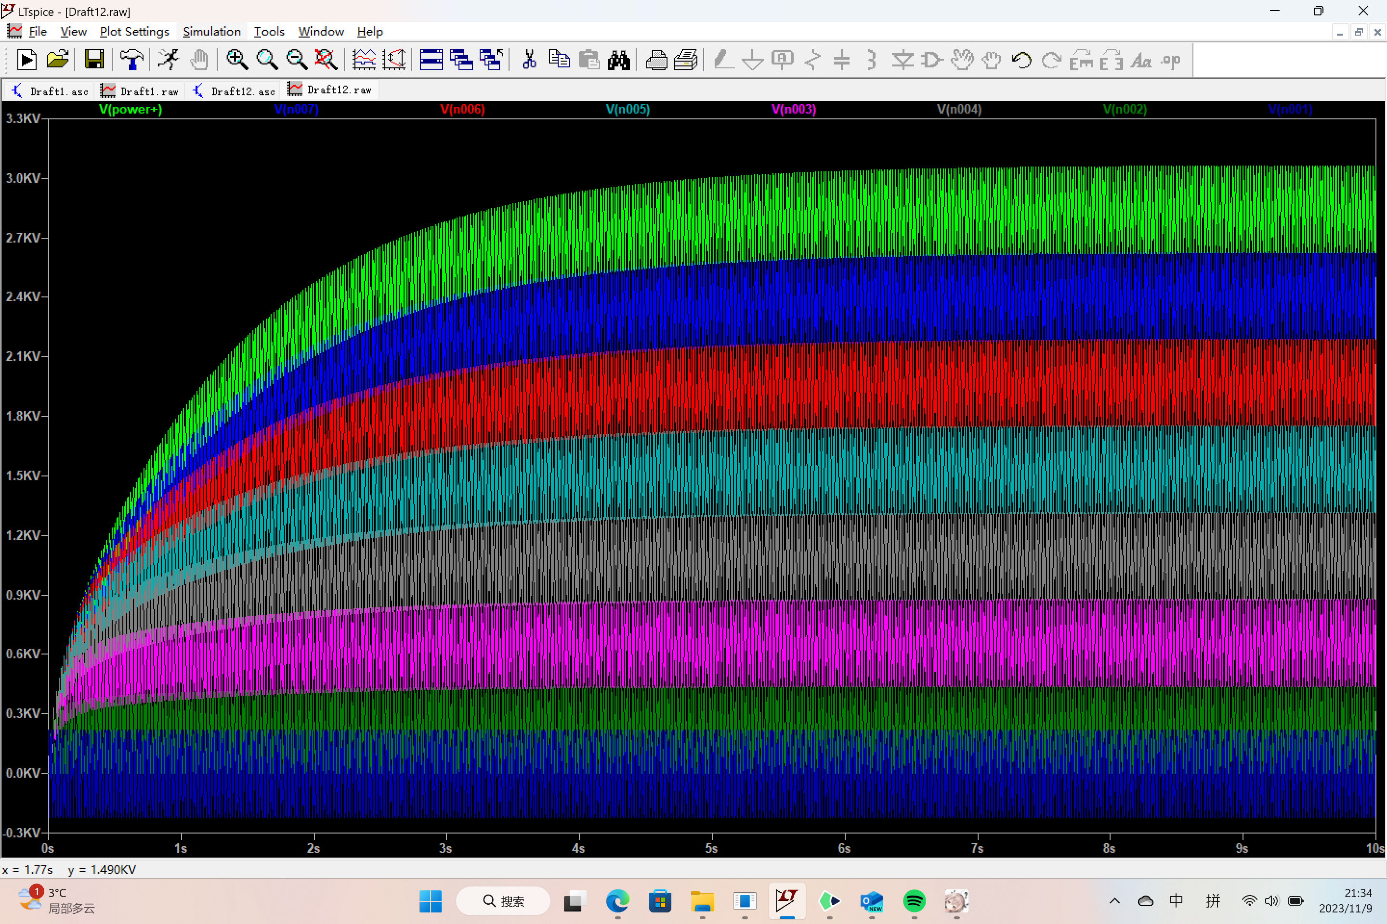
Task: Click the taskbar search box
Action: (503, 901)
